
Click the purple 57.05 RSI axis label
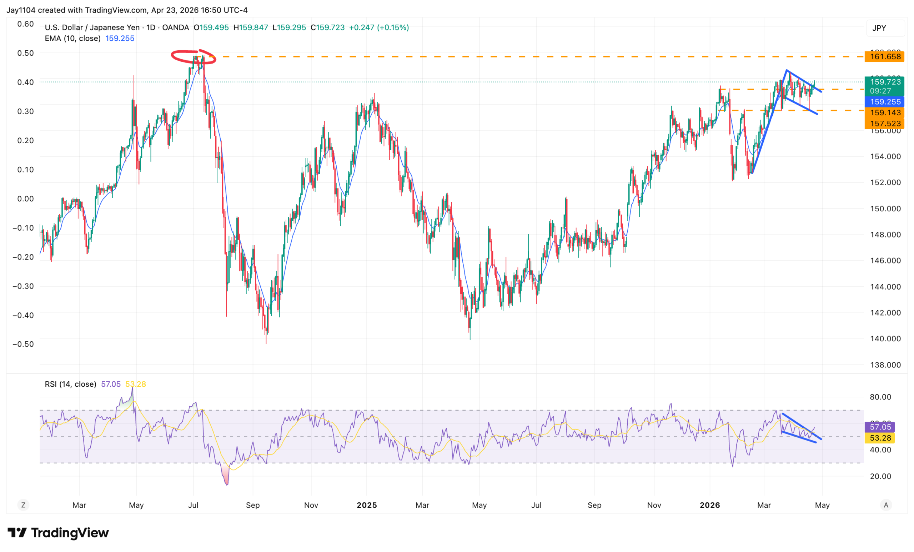click(x=880, y=427)
